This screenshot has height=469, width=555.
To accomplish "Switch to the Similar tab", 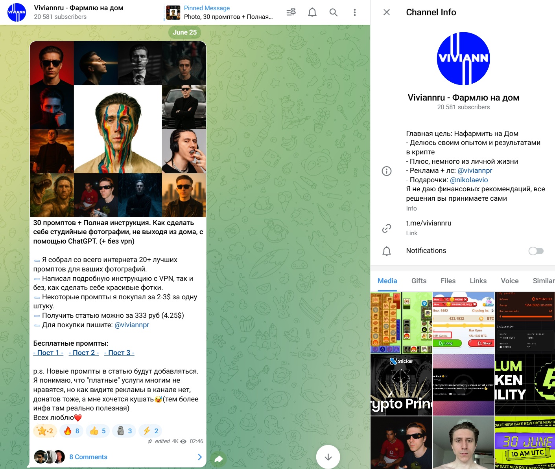I will (544, 281).
